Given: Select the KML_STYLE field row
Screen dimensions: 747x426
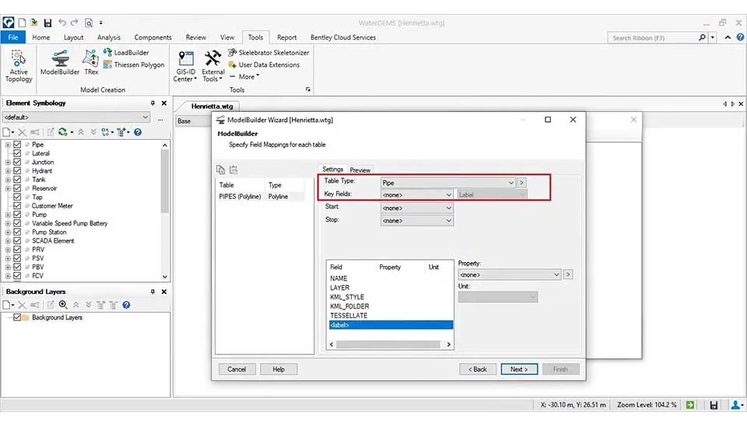Looking at the screenshot, I should [347, 297].
